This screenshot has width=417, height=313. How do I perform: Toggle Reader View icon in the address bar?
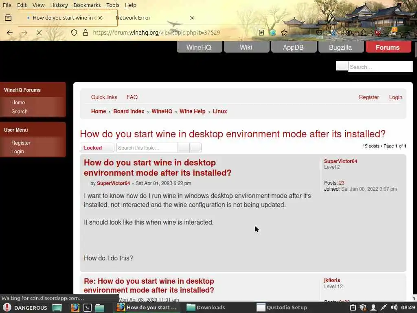click(x=261, y=33)
